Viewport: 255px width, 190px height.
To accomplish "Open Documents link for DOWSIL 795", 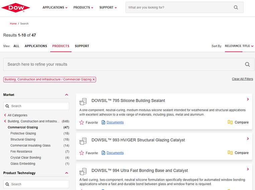I will 115,123.
